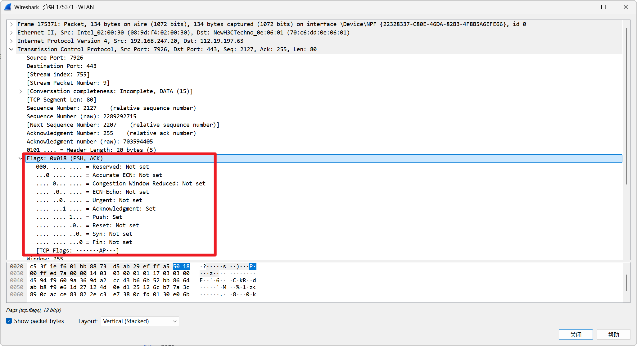Screen dimensions: 637x346
Task: Expand the Frame 175371 tree row
Action: (11, 24)
